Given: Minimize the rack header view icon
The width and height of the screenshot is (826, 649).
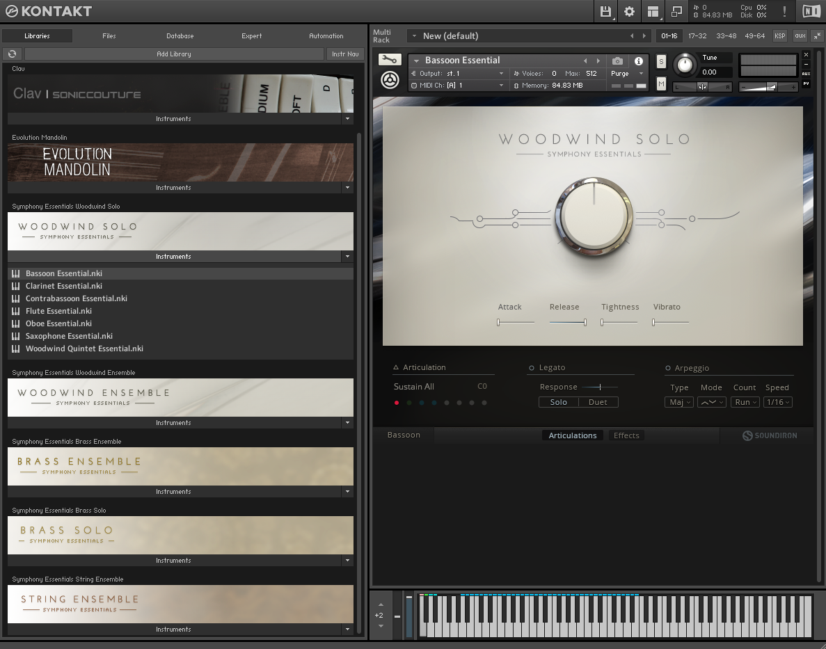Looking at the screenshot, I should tap(817, 35).
